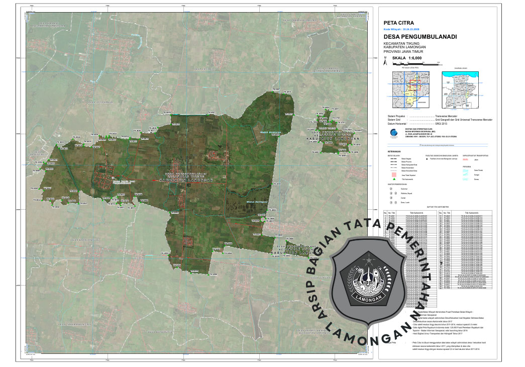Click the Batas Negara line symbol
The width and height of the screenshot is (525, 367).
[x=394, y=160]
